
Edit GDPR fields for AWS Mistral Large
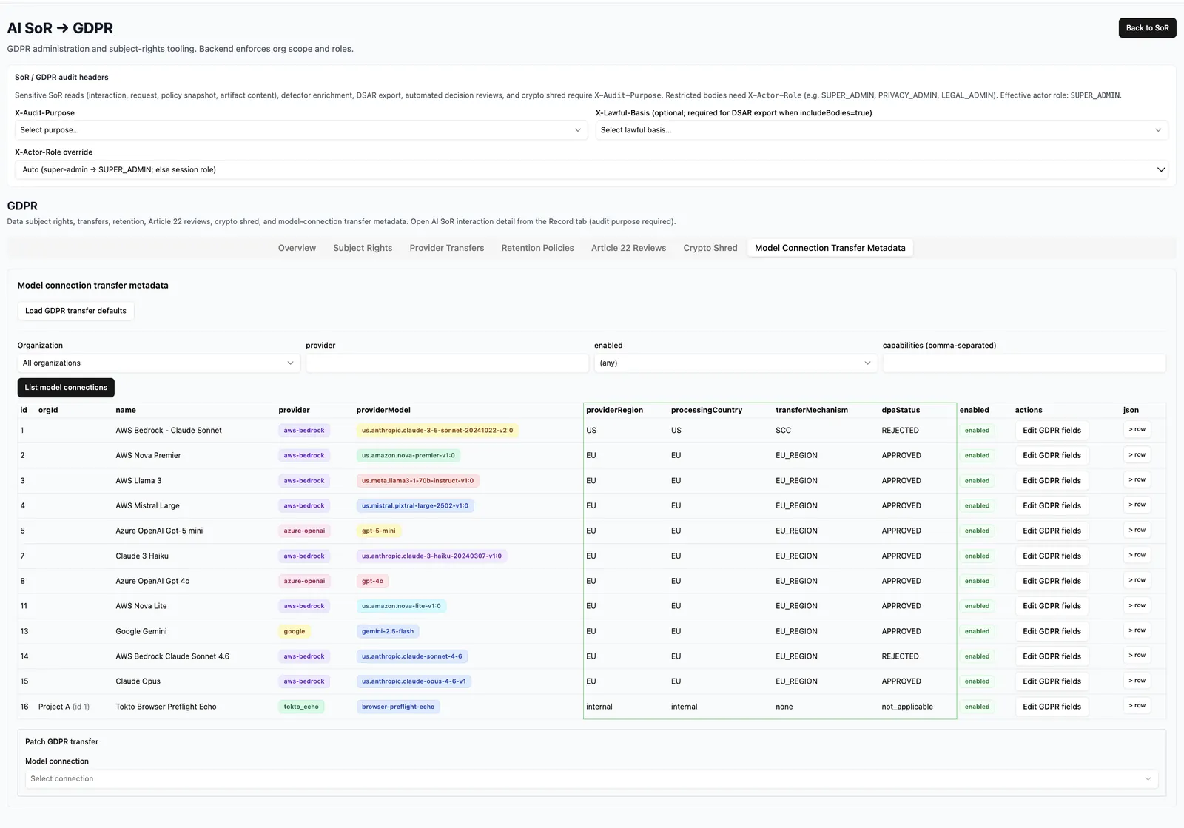1052,506
